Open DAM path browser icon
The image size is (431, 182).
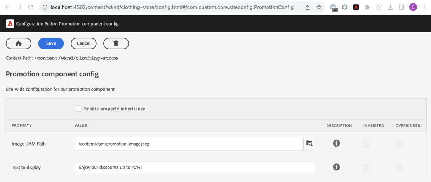[309, 144]
